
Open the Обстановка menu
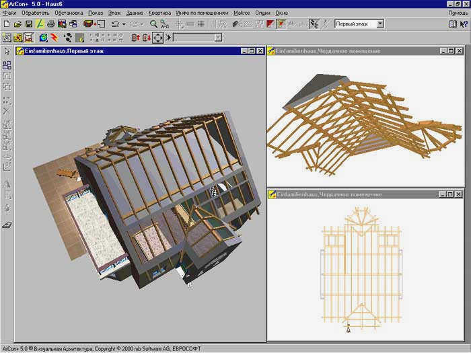click(x=69, y=13)
